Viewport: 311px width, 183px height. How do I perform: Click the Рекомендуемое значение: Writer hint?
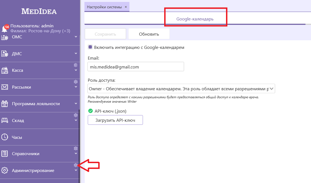pyautogui.click(x=112, y=102)
